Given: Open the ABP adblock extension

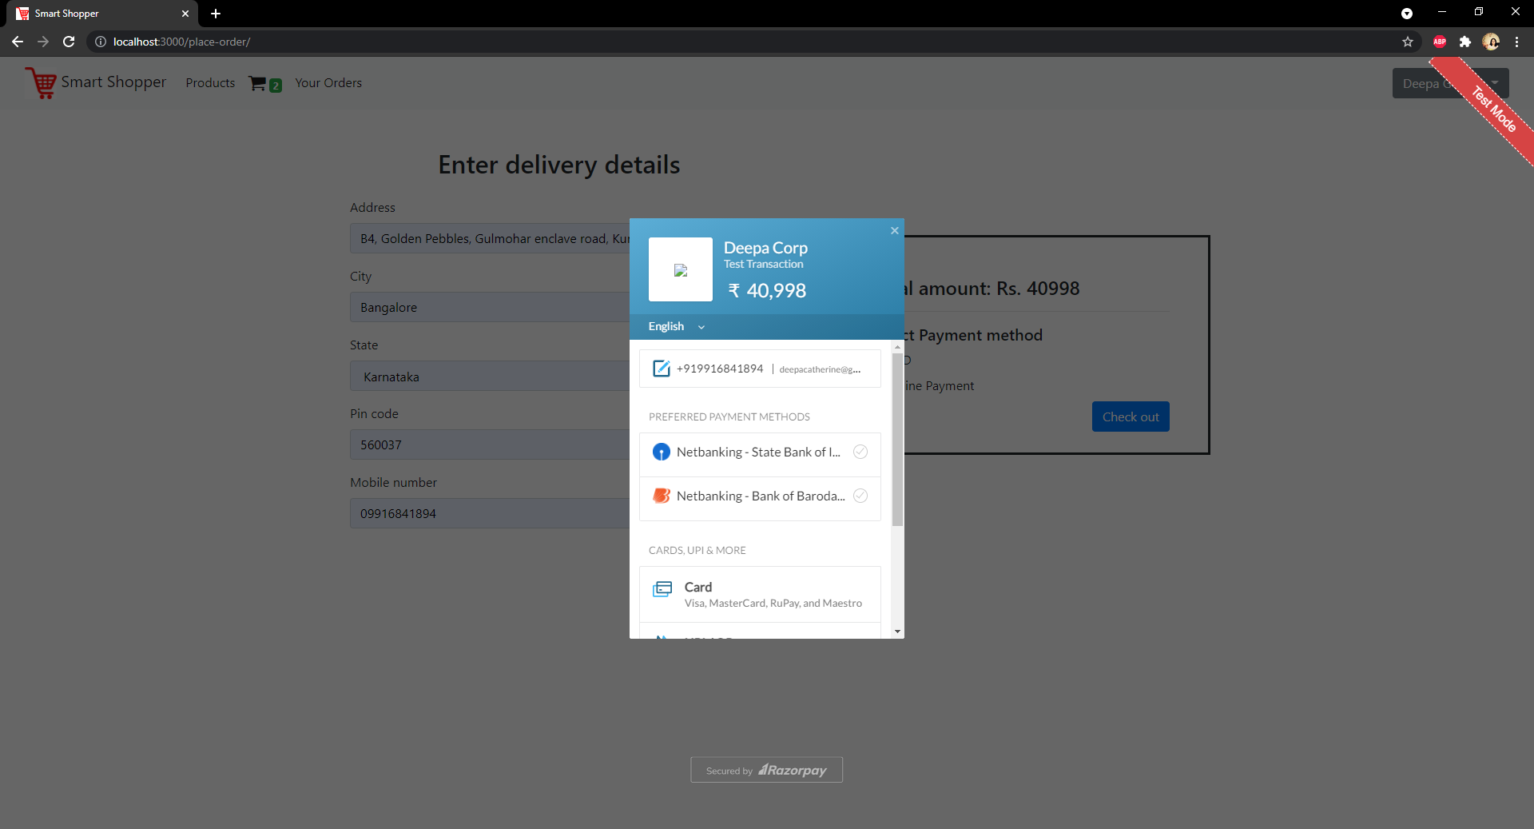Looking at the screenshot, I should coord(1440,42).
